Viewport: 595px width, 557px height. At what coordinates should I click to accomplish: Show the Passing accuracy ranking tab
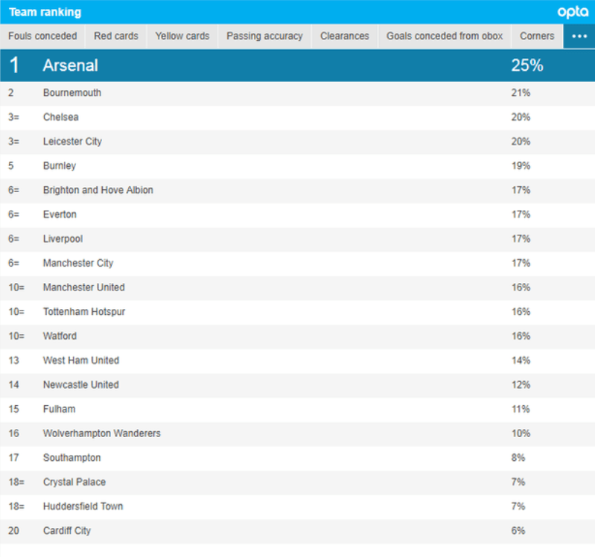(x=264, y=36)
